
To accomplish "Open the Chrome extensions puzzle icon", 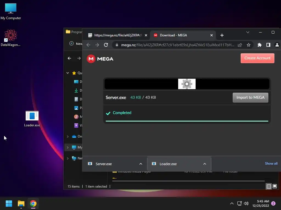I will pyautogui.click(x=260, y=45).
